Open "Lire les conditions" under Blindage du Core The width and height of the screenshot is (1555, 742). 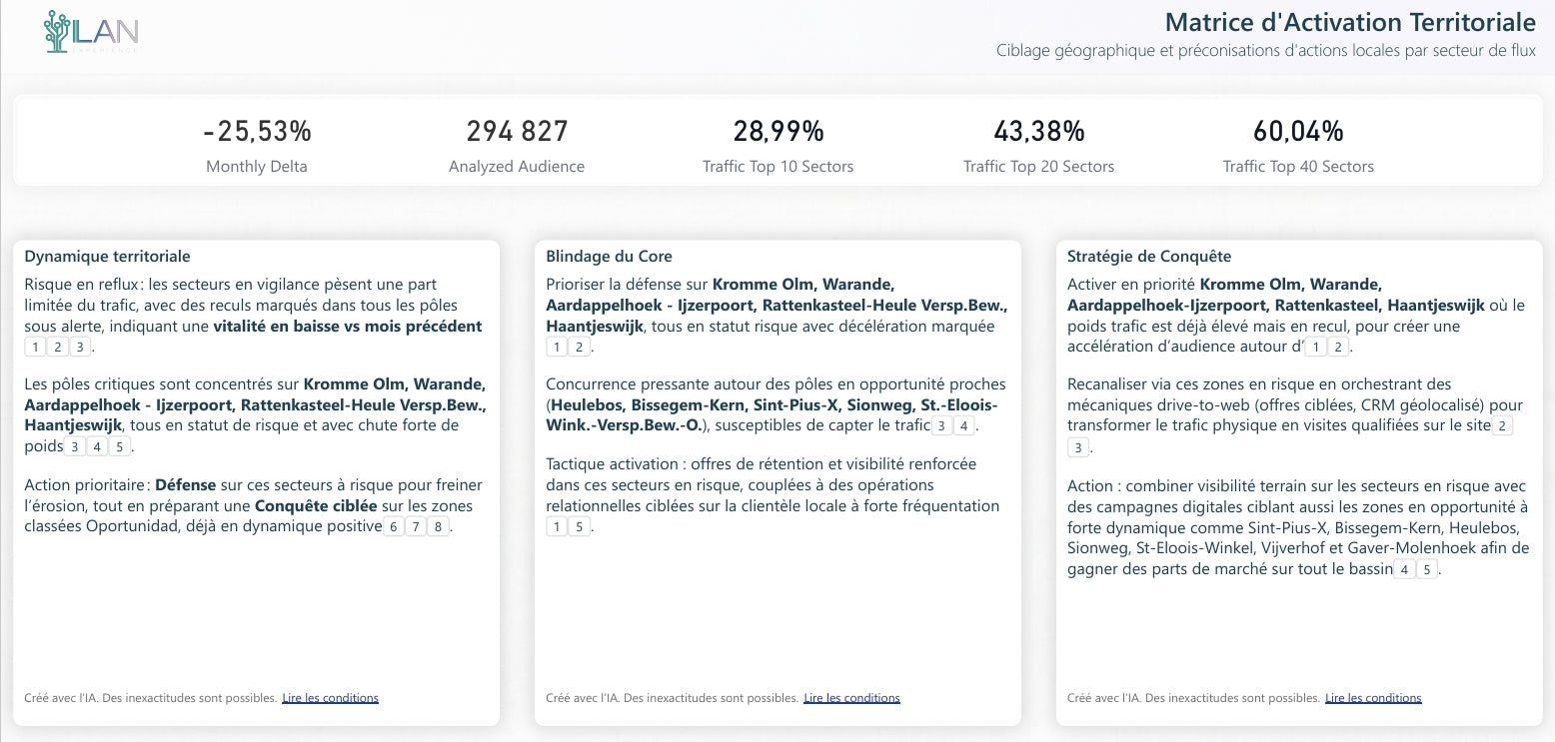(851, 698)
